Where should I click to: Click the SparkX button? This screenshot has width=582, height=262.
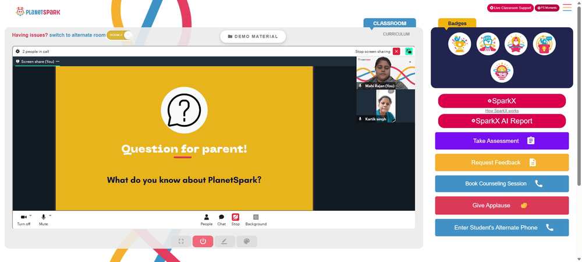(502, 101)
